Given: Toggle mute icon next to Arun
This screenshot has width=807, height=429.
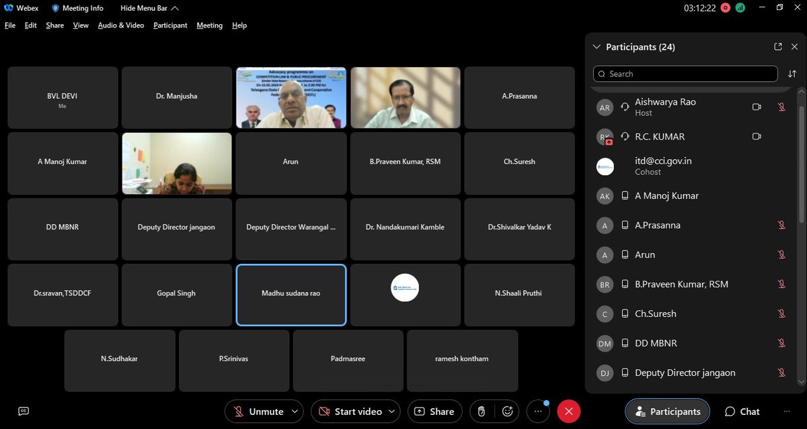Looking at the screenshot, I should [781, 254].
